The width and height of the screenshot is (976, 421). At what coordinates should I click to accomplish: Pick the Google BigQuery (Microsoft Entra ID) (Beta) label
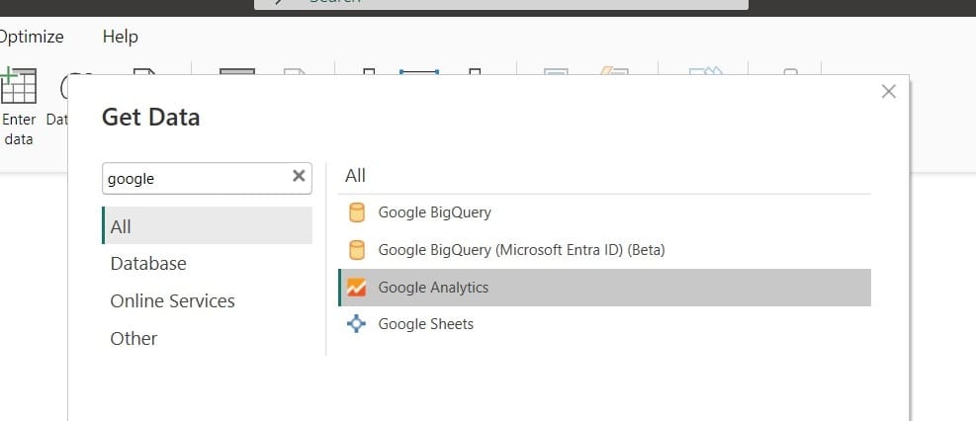click(x=521, y=250)
